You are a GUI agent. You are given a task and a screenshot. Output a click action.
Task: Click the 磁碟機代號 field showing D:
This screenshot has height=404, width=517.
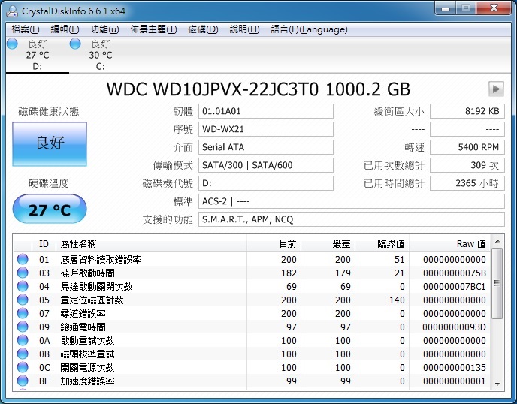pos(266,183)
